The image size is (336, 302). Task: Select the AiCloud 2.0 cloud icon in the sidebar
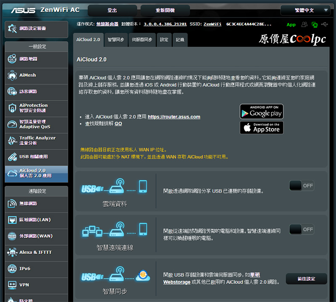(12, 173)
